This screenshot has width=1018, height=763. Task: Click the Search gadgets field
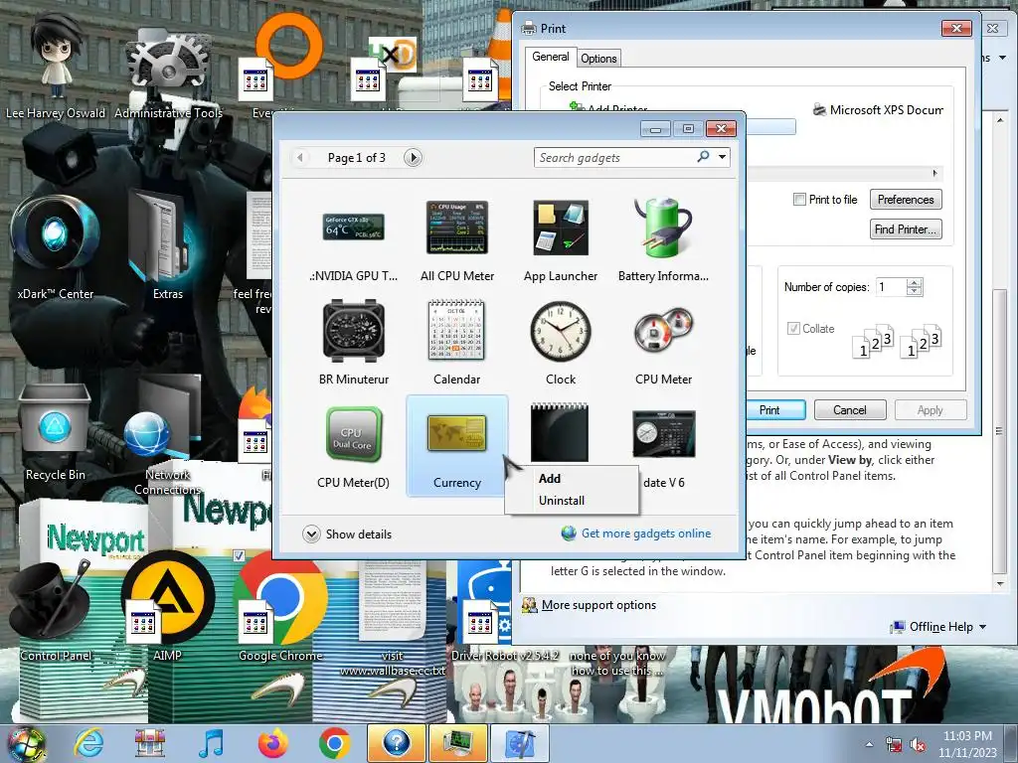coord(613,158)
